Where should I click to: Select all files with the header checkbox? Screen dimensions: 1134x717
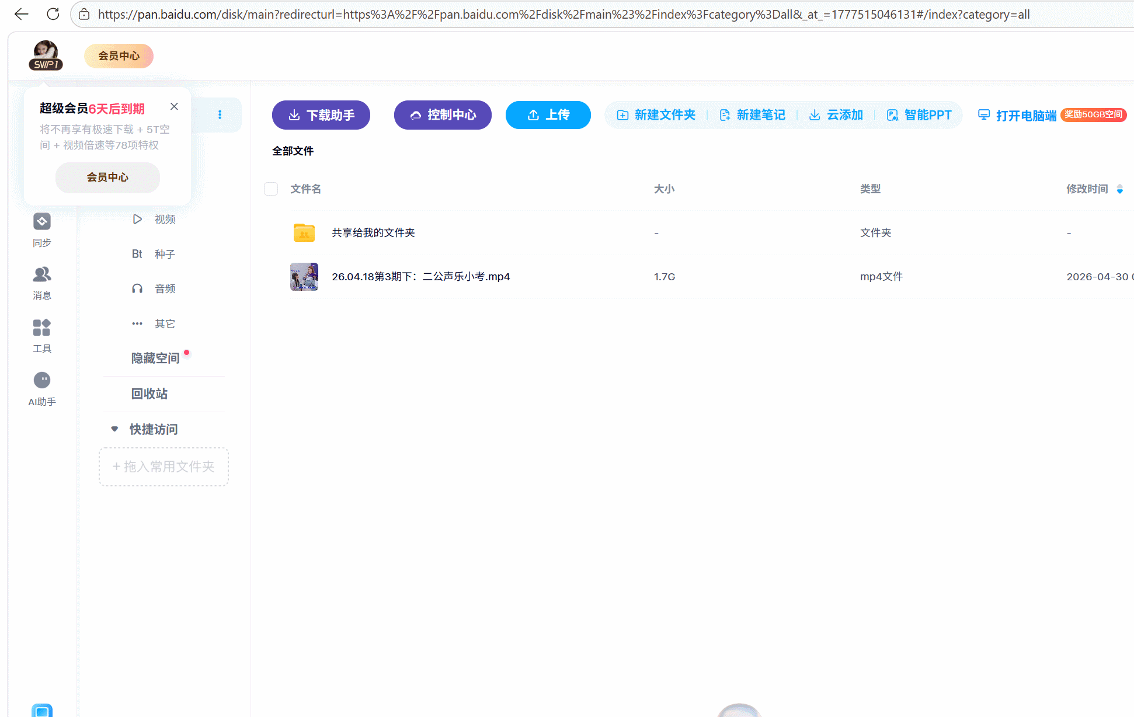[x=271, y=189]
